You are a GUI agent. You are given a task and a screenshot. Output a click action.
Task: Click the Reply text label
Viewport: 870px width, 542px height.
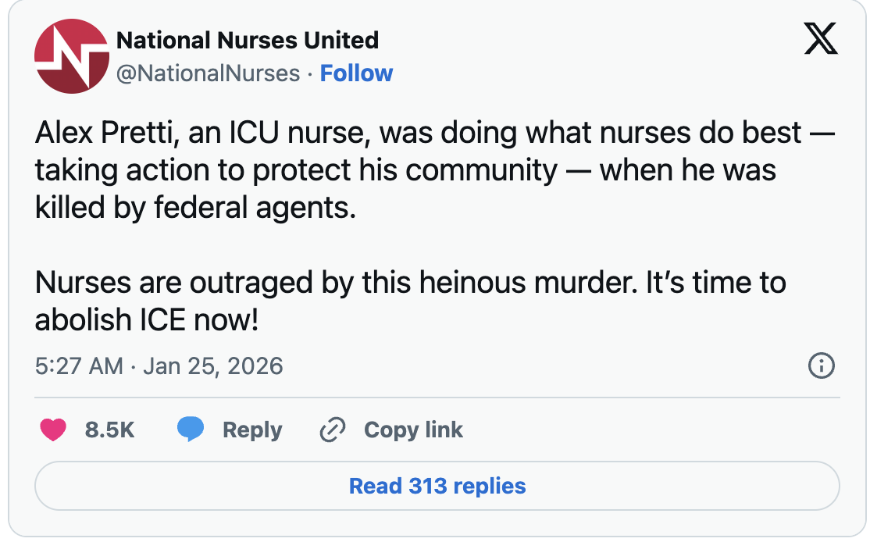(x=252, y=430)
